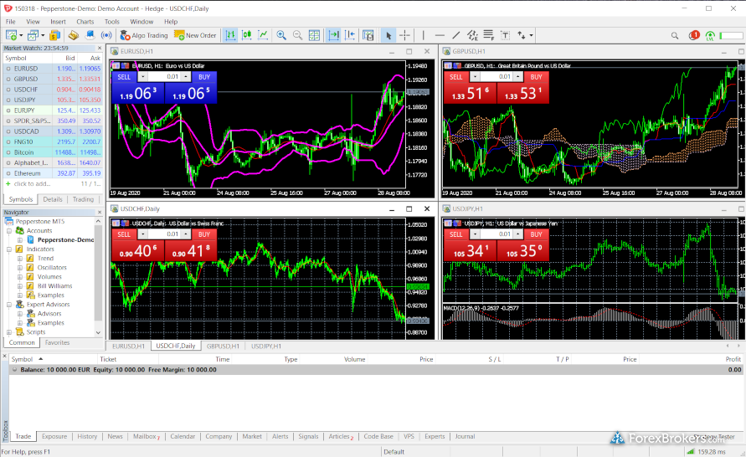Toggle the Navigator folder icon in toolbar
The height and width of the screenshot is (457, 746).
[x=74, y=35]
